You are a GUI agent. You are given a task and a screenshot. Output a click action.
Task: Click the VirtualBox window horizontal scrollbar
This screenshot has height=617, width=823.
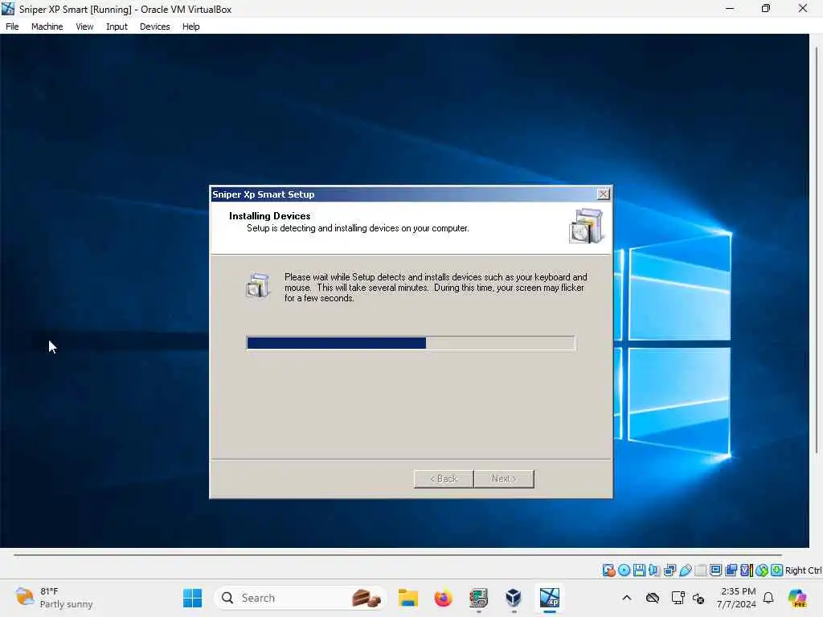point(397,554)
